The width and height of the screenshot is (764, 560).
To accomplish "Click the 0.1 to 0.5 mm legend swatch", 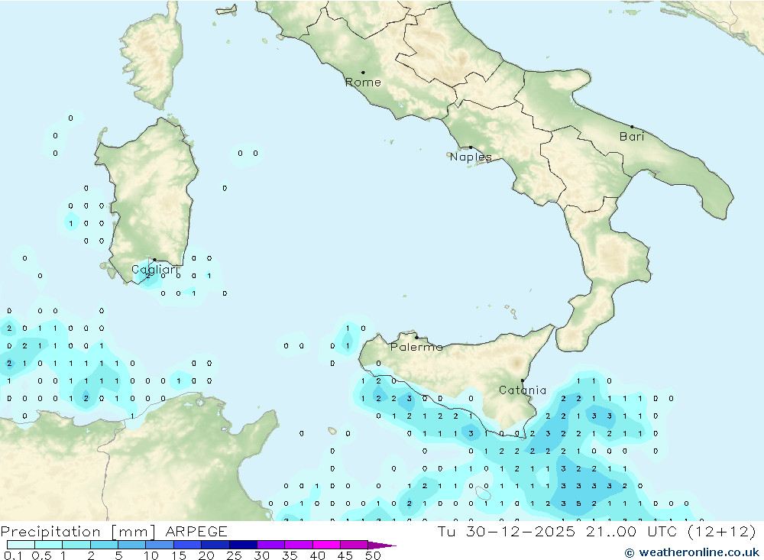I will pos(21,545).
